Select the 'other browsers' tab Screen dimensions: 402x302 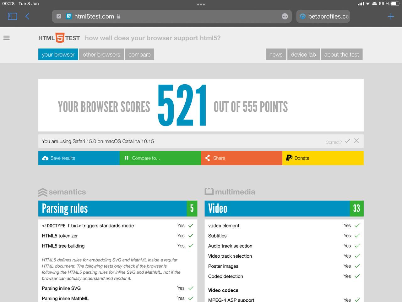coord(101,54)
